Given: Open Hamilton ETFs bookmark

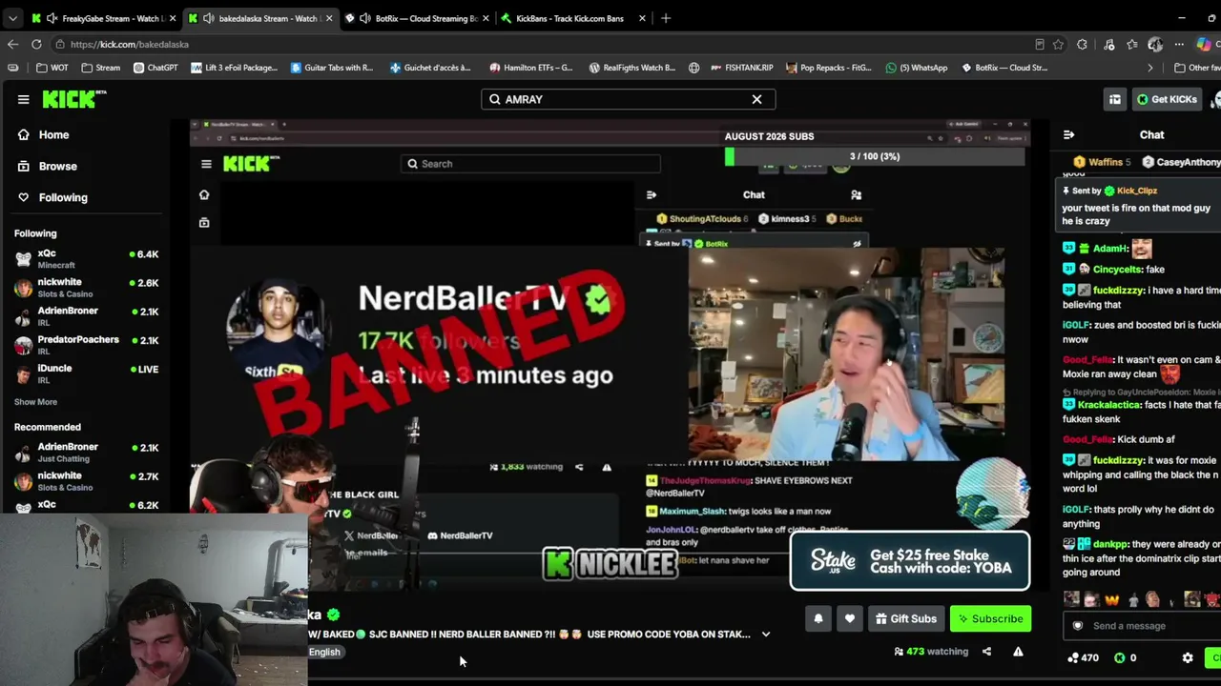Looking at the screenshot, I should coord(530,68).
